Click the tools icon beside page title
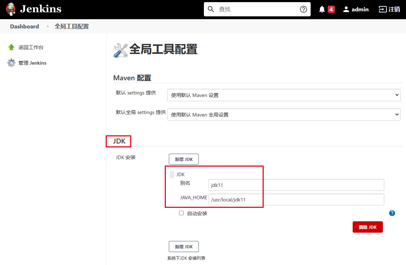Image resolution: width=406 pixels, height=265 pixels. (x=121, y=50)
